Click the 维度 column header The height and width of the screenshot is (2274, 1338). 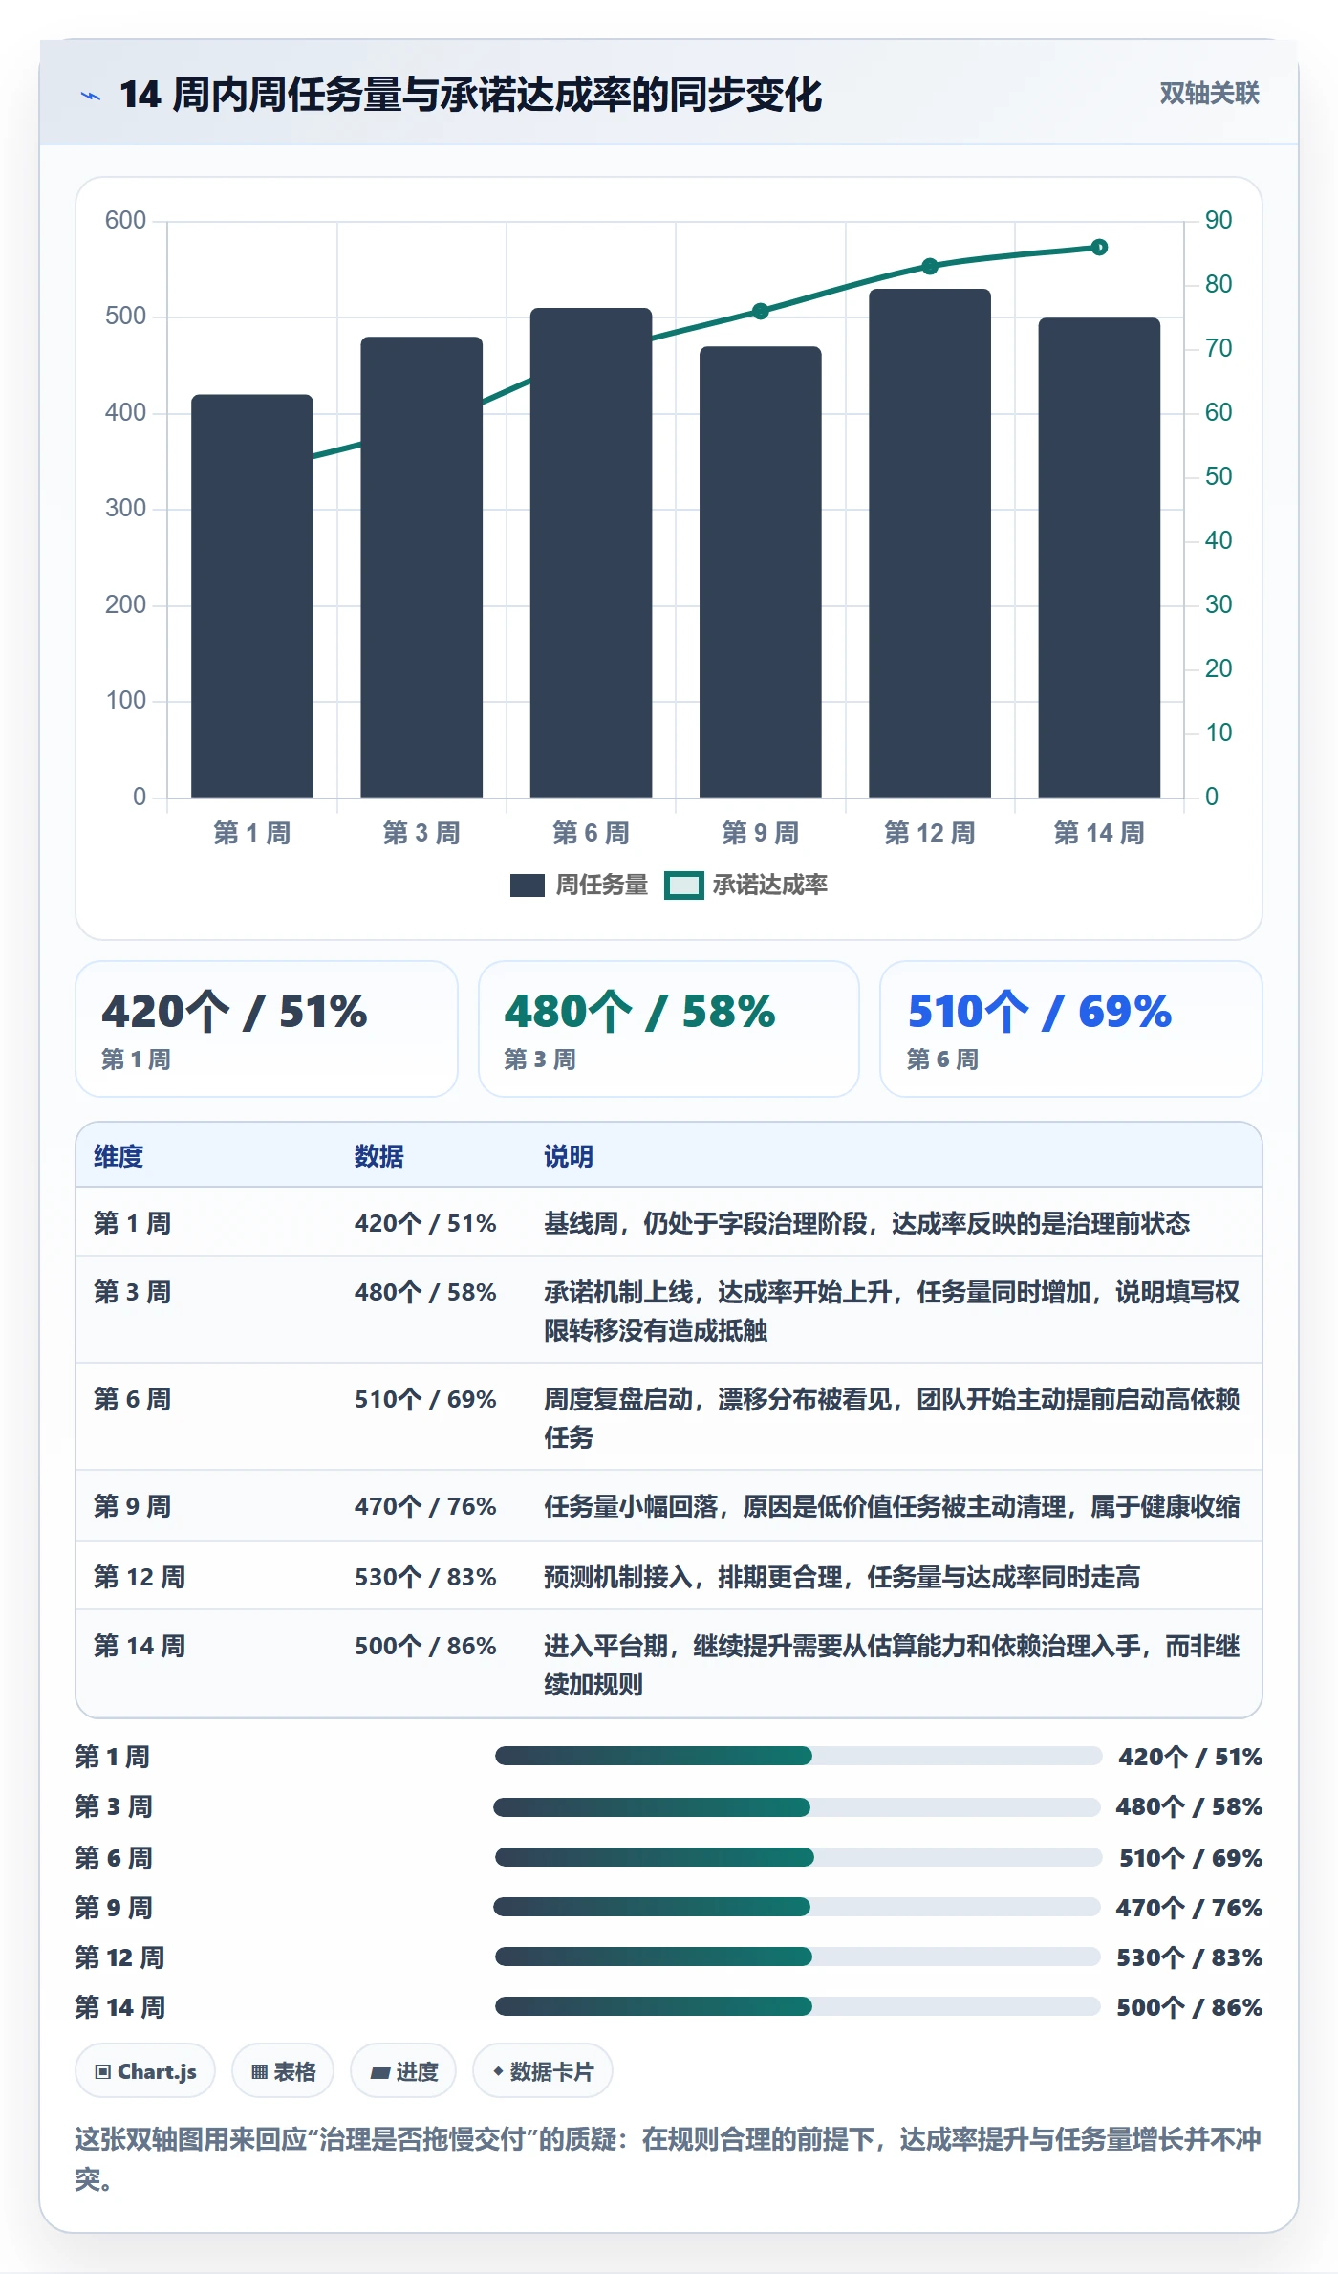[119, 1156]
